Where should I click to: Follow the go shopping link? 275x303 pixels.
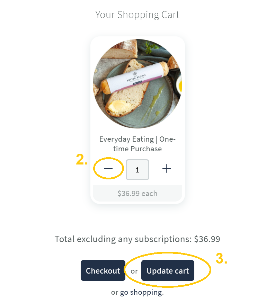142,292
